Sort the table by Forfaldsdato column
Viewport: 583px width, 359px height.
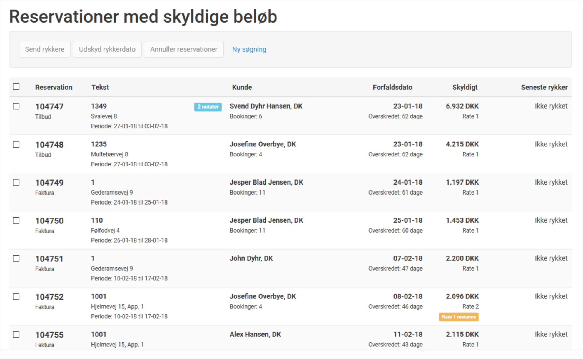392,87
